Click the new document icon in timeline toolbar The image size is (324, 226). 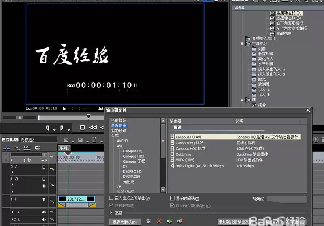(94, 139)
